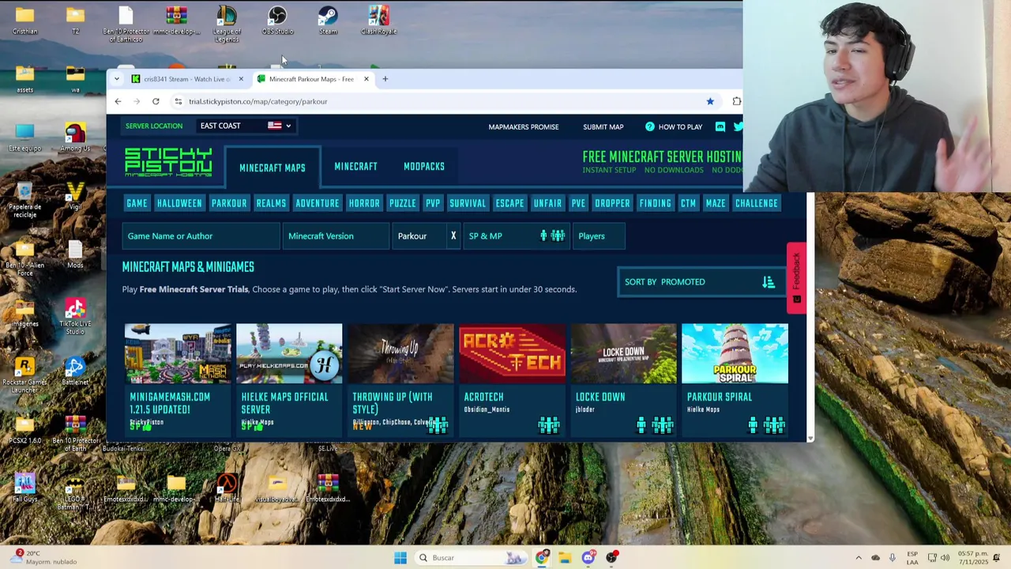
Task: Open the Sort By Promoted dropdown
Action: pos(700,282)
